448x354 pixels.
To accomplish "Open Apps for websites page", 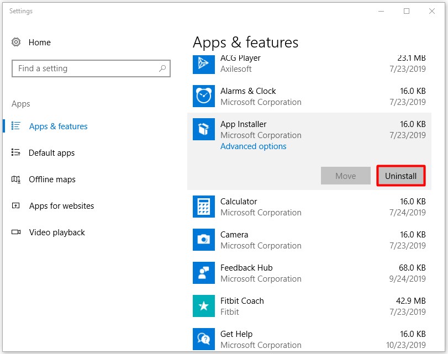I will click(x=61, y=205).
